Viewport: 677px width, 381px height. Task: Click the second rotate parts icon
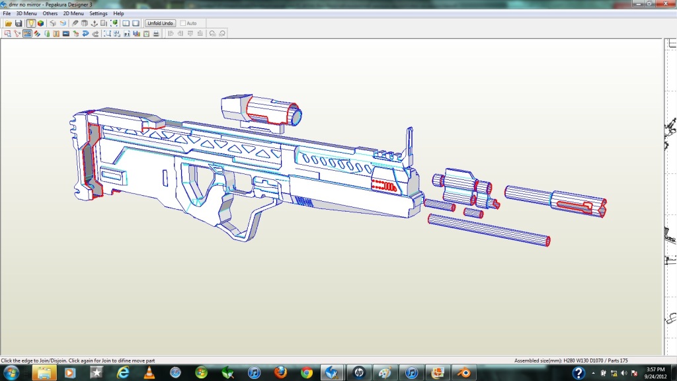pyautogui.click(x=222, y=34)
